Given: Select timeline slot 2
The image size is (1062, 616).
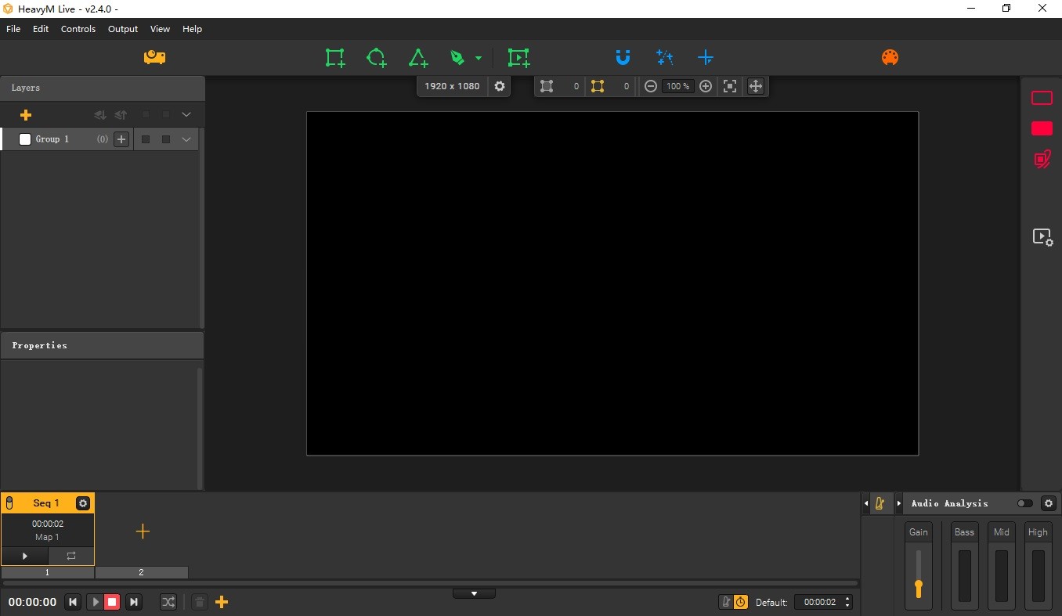Looking at the screenshot, I should 141,572.
